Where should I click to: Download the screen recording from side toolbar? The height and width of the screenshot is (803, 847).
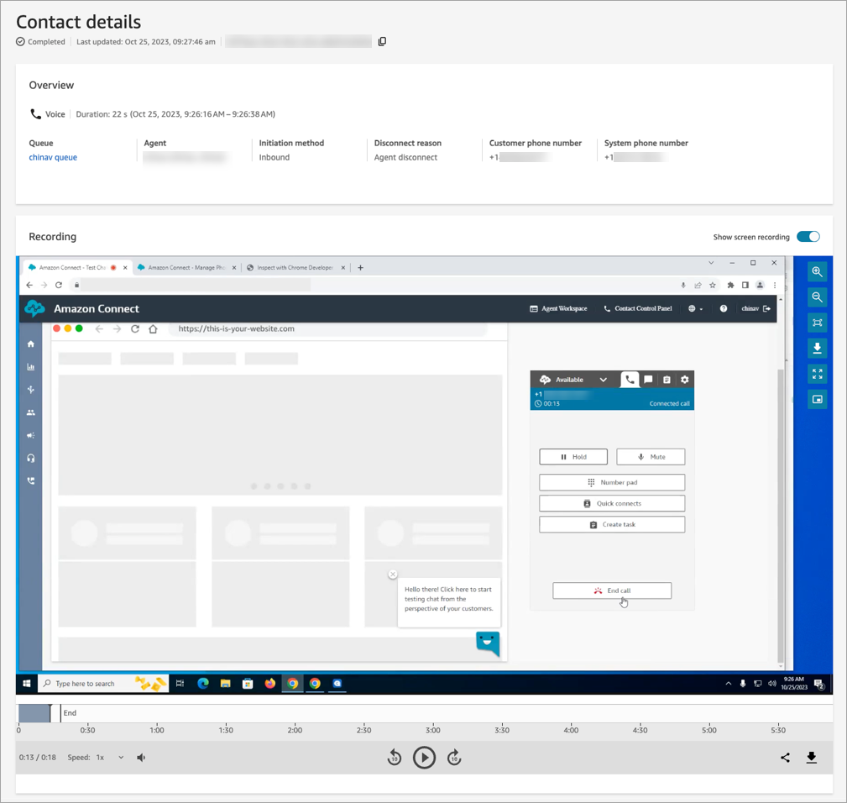(817, 349)
